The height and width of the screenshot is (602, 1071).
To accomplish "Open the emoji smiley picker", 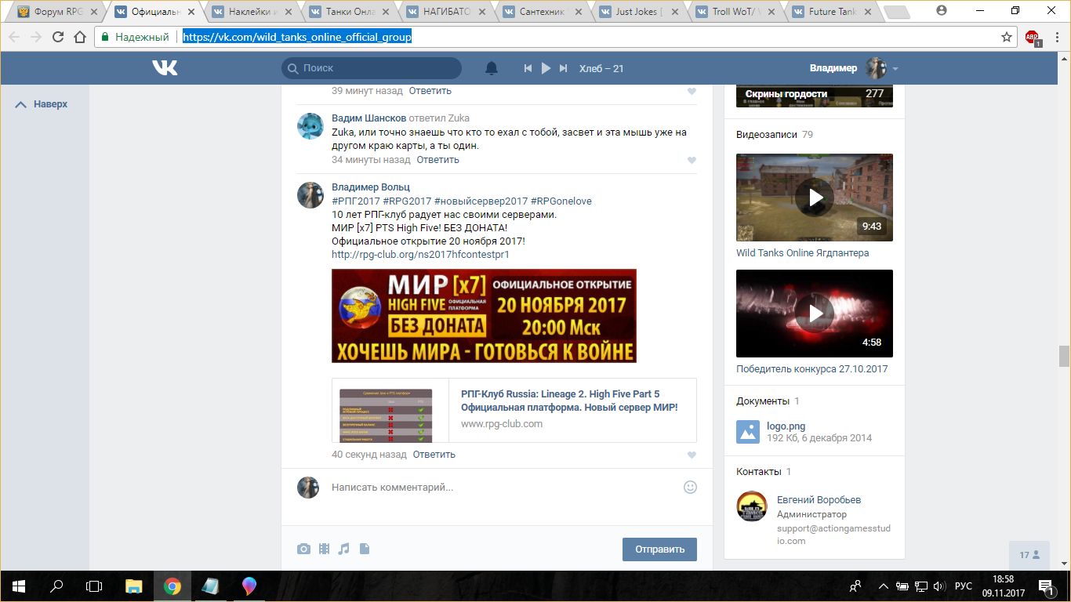I will pos(690,487).
